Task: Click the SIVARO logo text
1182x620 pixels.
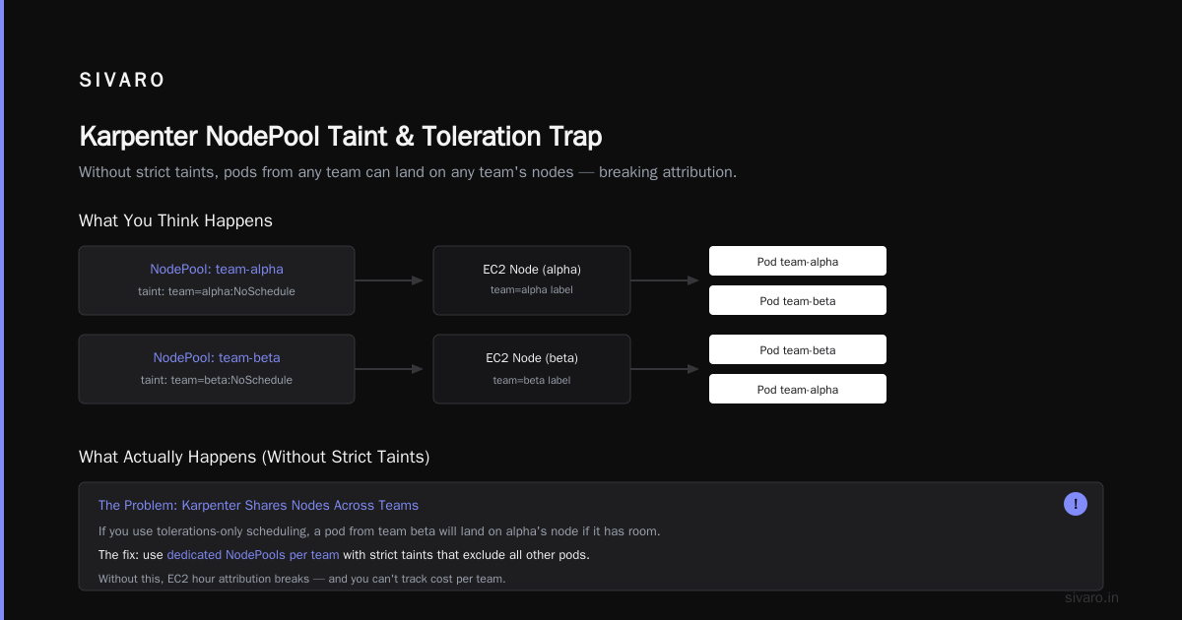Action: [x=122, y=81]
